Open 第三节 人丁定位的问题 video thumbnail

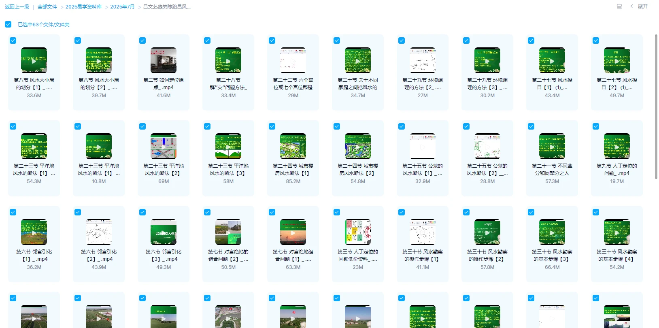click(358, 232)
